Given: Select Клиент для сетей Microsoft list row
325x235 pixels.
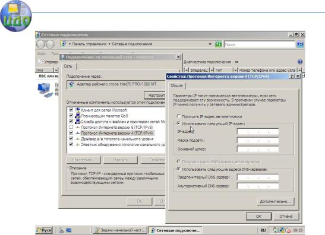Looking at the screenshot, I should coord(104,110).
